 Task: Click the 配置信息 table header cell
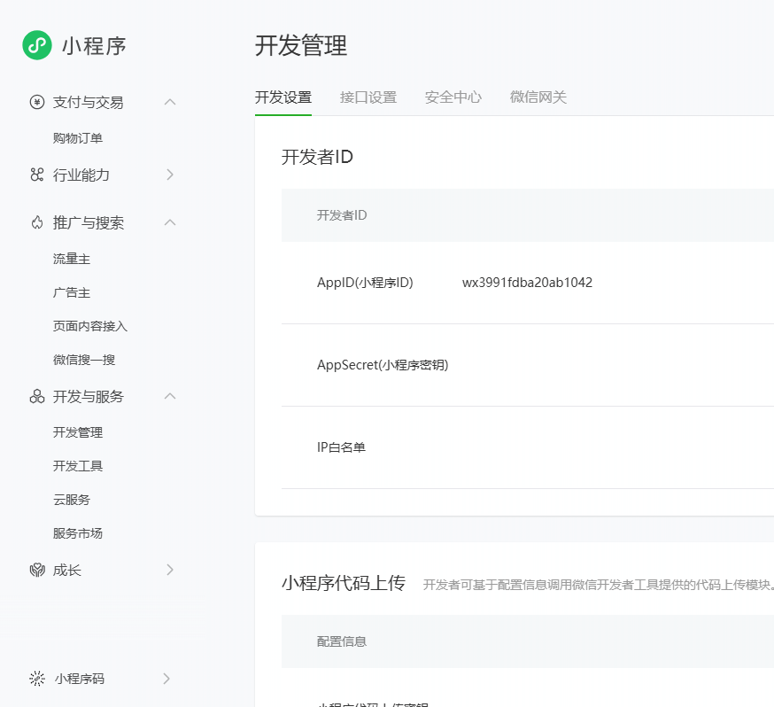342,641
